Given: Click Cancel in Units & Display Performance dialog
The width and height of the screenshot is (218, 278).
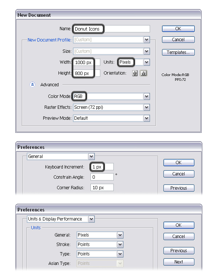Looking at the screenshot, I should 179,237.
